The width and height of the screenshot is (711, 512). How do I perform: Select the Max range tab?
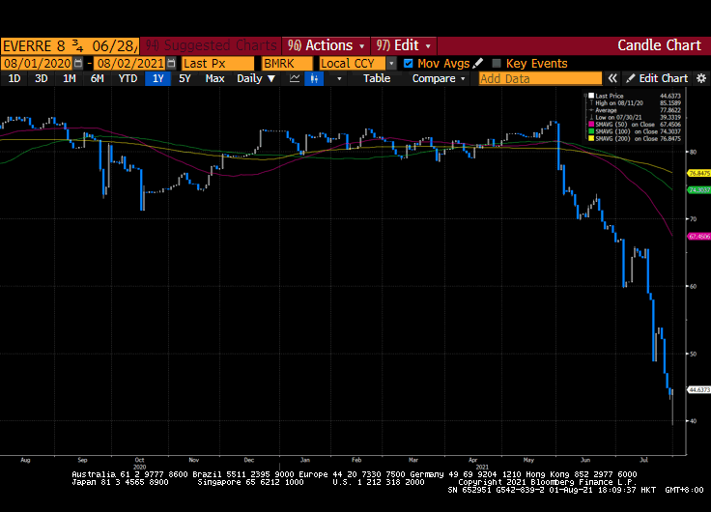[214, 78]
